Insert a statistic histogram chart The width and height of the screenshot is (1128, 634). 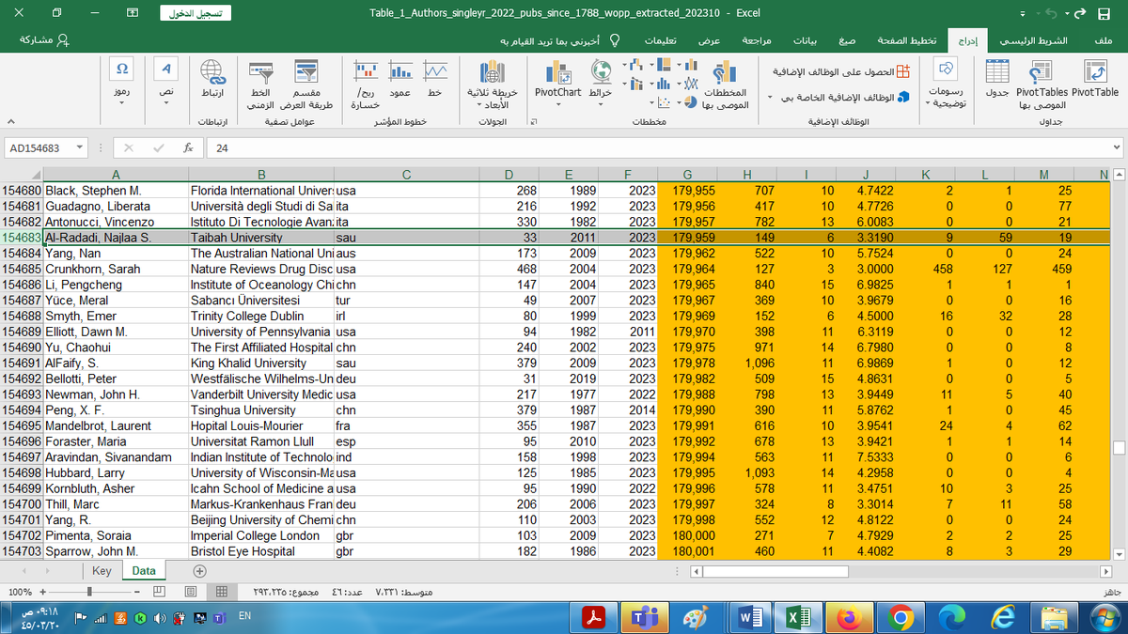point(665,84)
